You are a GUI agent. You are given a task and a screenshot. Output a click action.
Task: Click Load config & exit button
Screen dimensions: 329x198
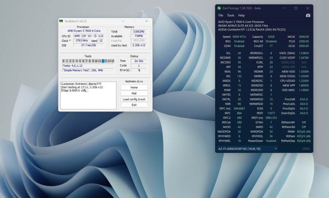coord(134,99)
